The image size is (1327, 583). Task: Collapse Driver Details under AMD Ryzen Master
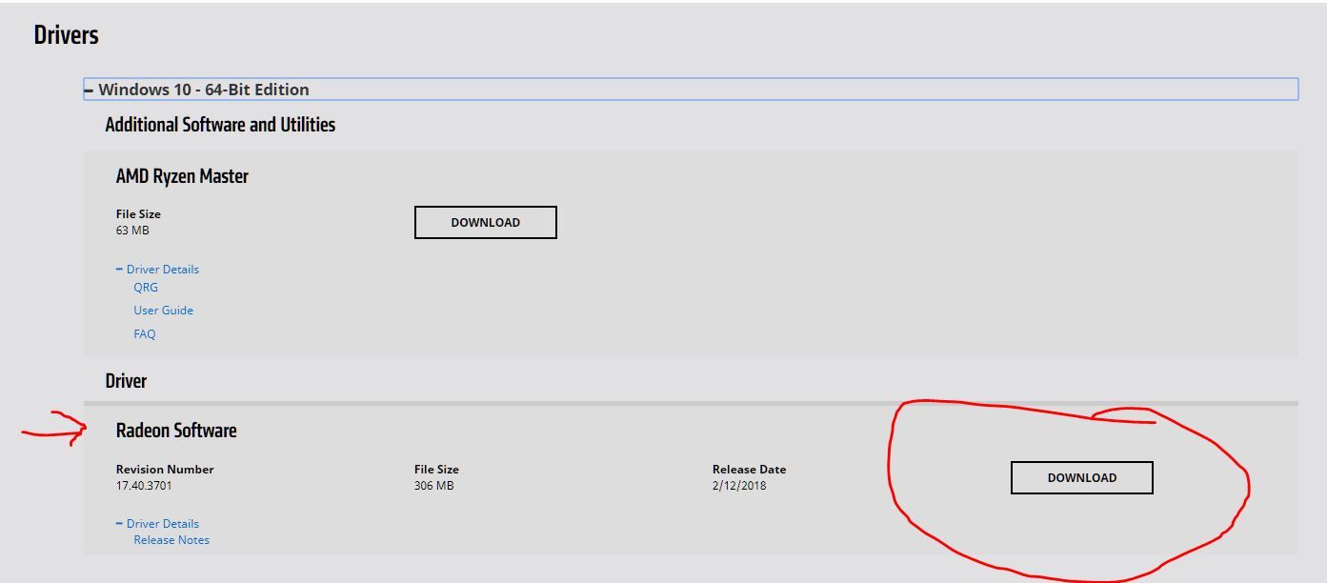coord(157,269)
